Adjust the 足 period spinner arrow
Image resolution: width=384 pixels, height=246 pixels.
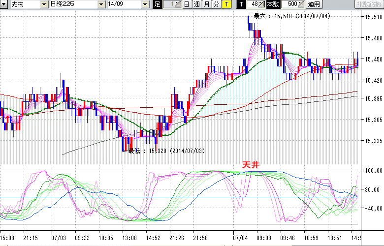tap(178, 4)
